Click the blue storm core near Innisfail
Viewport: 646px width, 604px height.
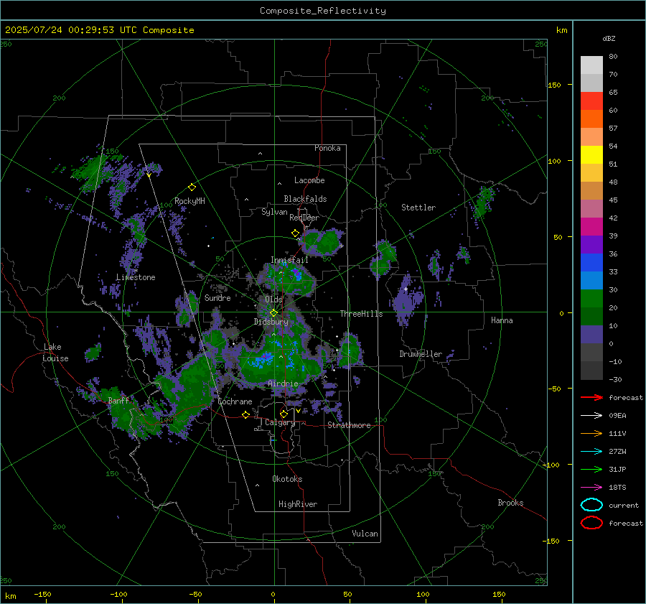[x=296, y=274]
